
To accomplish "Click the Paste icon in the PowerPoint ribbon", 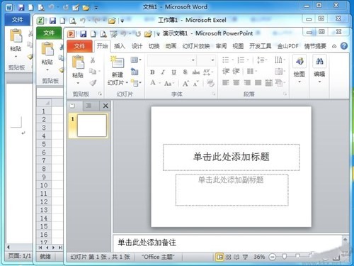I will [x=78, y=62].
